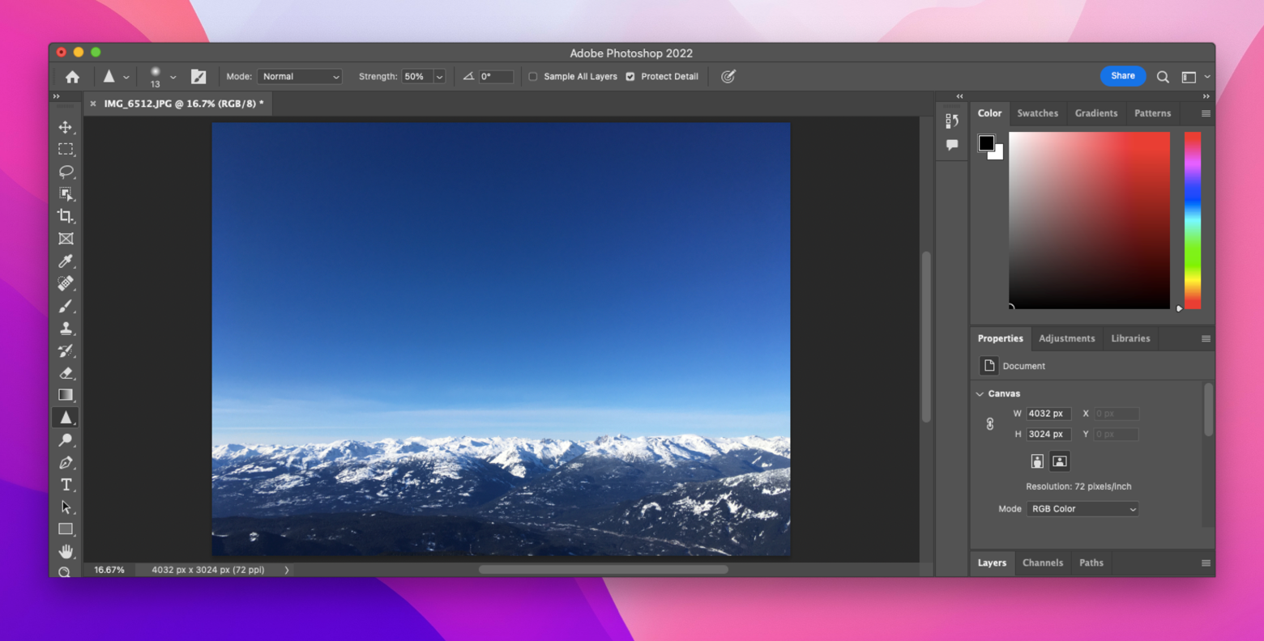Select the Hand tool
1264x641 pixels.
(66, 551)
